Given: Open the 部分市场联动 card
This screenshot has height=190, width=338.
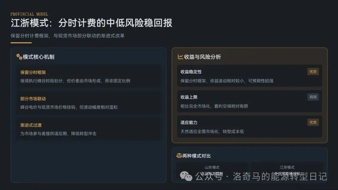Looking at the screenshot, I should 89,103.
